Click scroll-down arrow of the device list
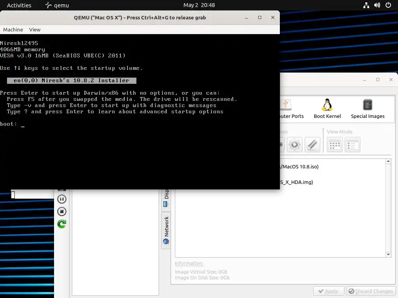 click(388, 255)
